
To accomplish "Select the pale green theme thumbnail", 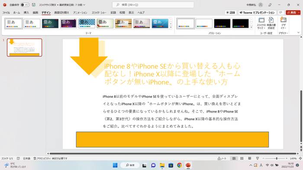I will (x=105, y=23).
